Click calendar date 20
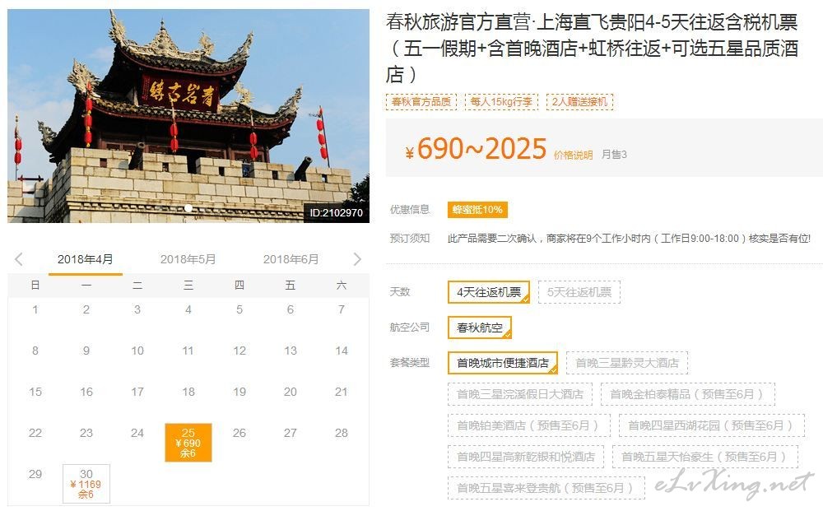The image size is (823, 511). [x=291, y=392]
